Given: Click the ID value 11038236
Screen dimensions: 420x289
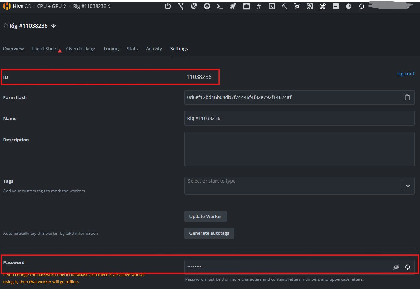Looking at the screenshot, I should [x=199, y=77].
